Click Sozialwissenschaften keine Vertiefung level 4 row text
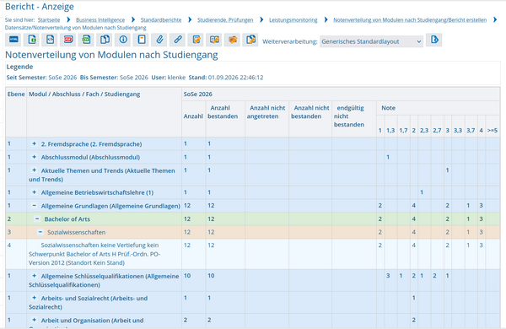 click(94, 254)
